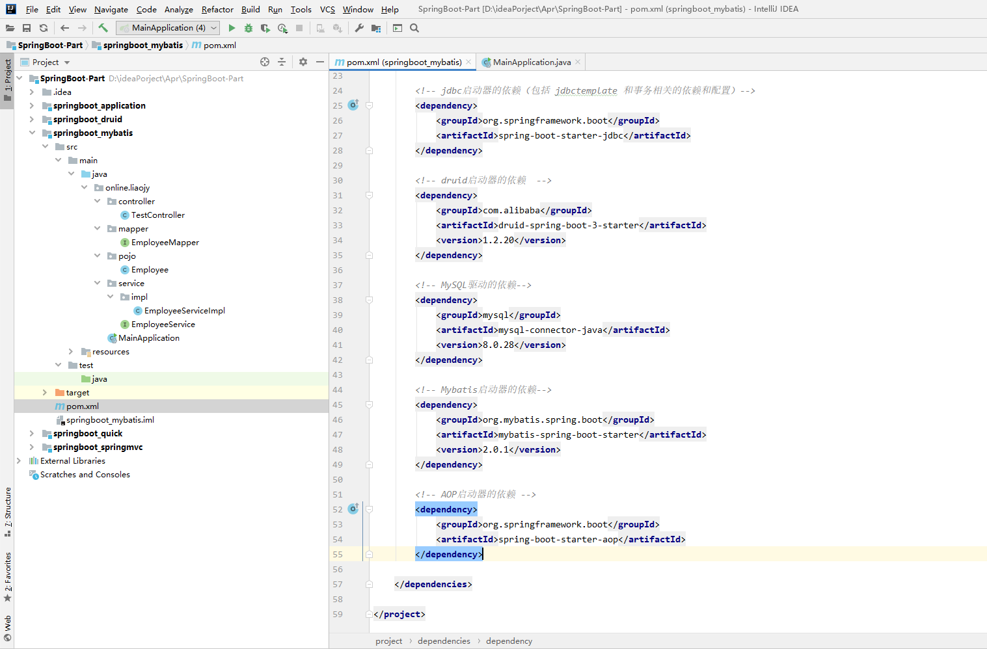The width and height of the screenshot is (987, 649).
Task: Click the Save All icon
Action: [x=27, y=28]
